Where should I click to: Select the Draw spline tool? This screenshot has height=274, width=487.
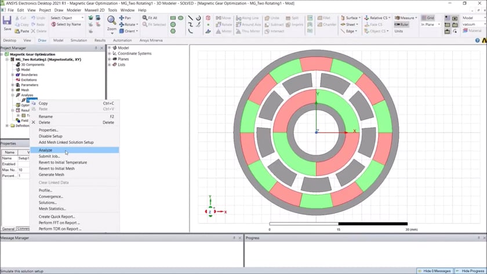(x=190, y=24)
